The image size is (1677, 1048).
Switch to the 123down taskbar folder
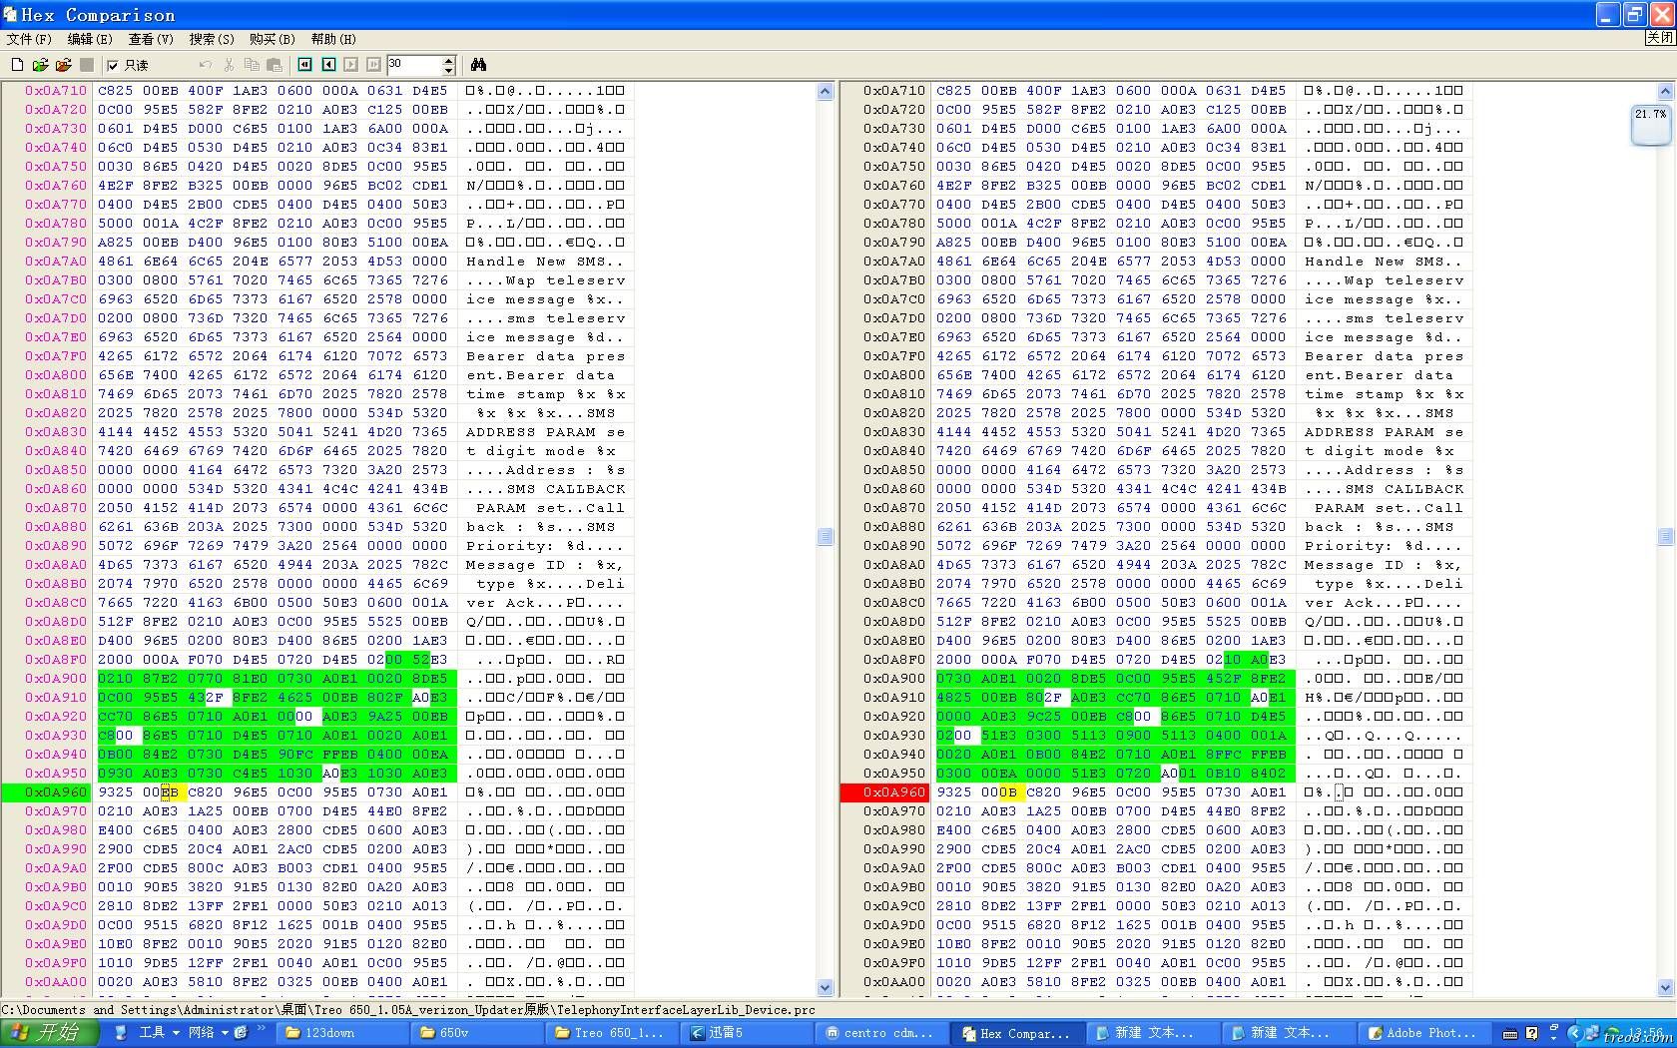(344, 1033)
